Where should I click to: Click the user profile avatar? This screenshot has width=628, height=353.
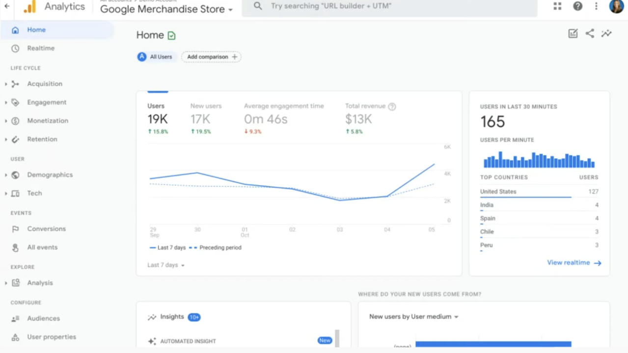[616, 6]
